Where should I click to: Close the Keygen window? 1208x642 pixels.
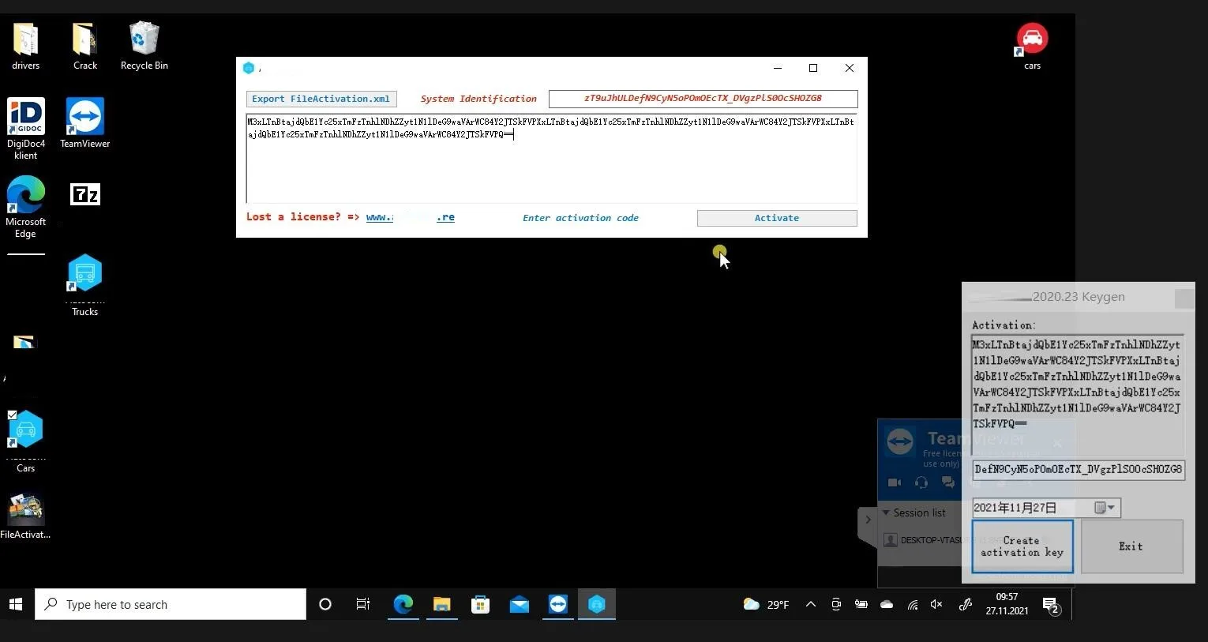point(1184,298)
